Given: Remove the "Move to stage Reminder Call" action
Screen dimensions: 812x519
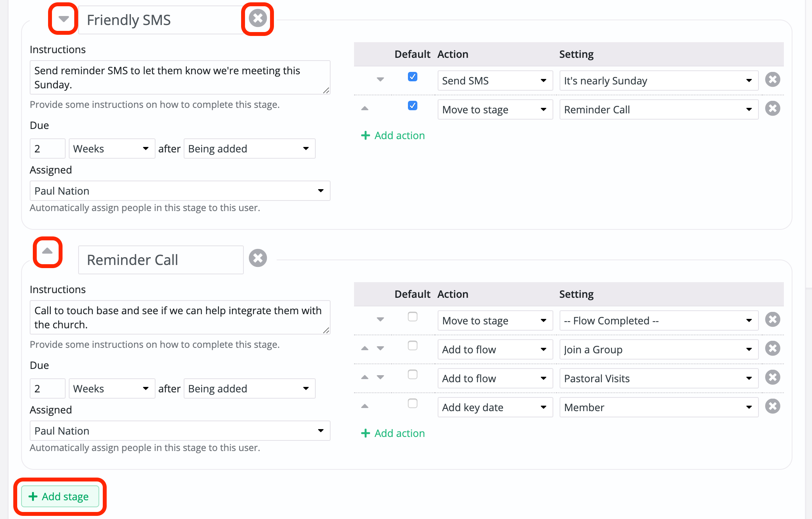Looking at the screenshot, I should (x=773, y=108).
